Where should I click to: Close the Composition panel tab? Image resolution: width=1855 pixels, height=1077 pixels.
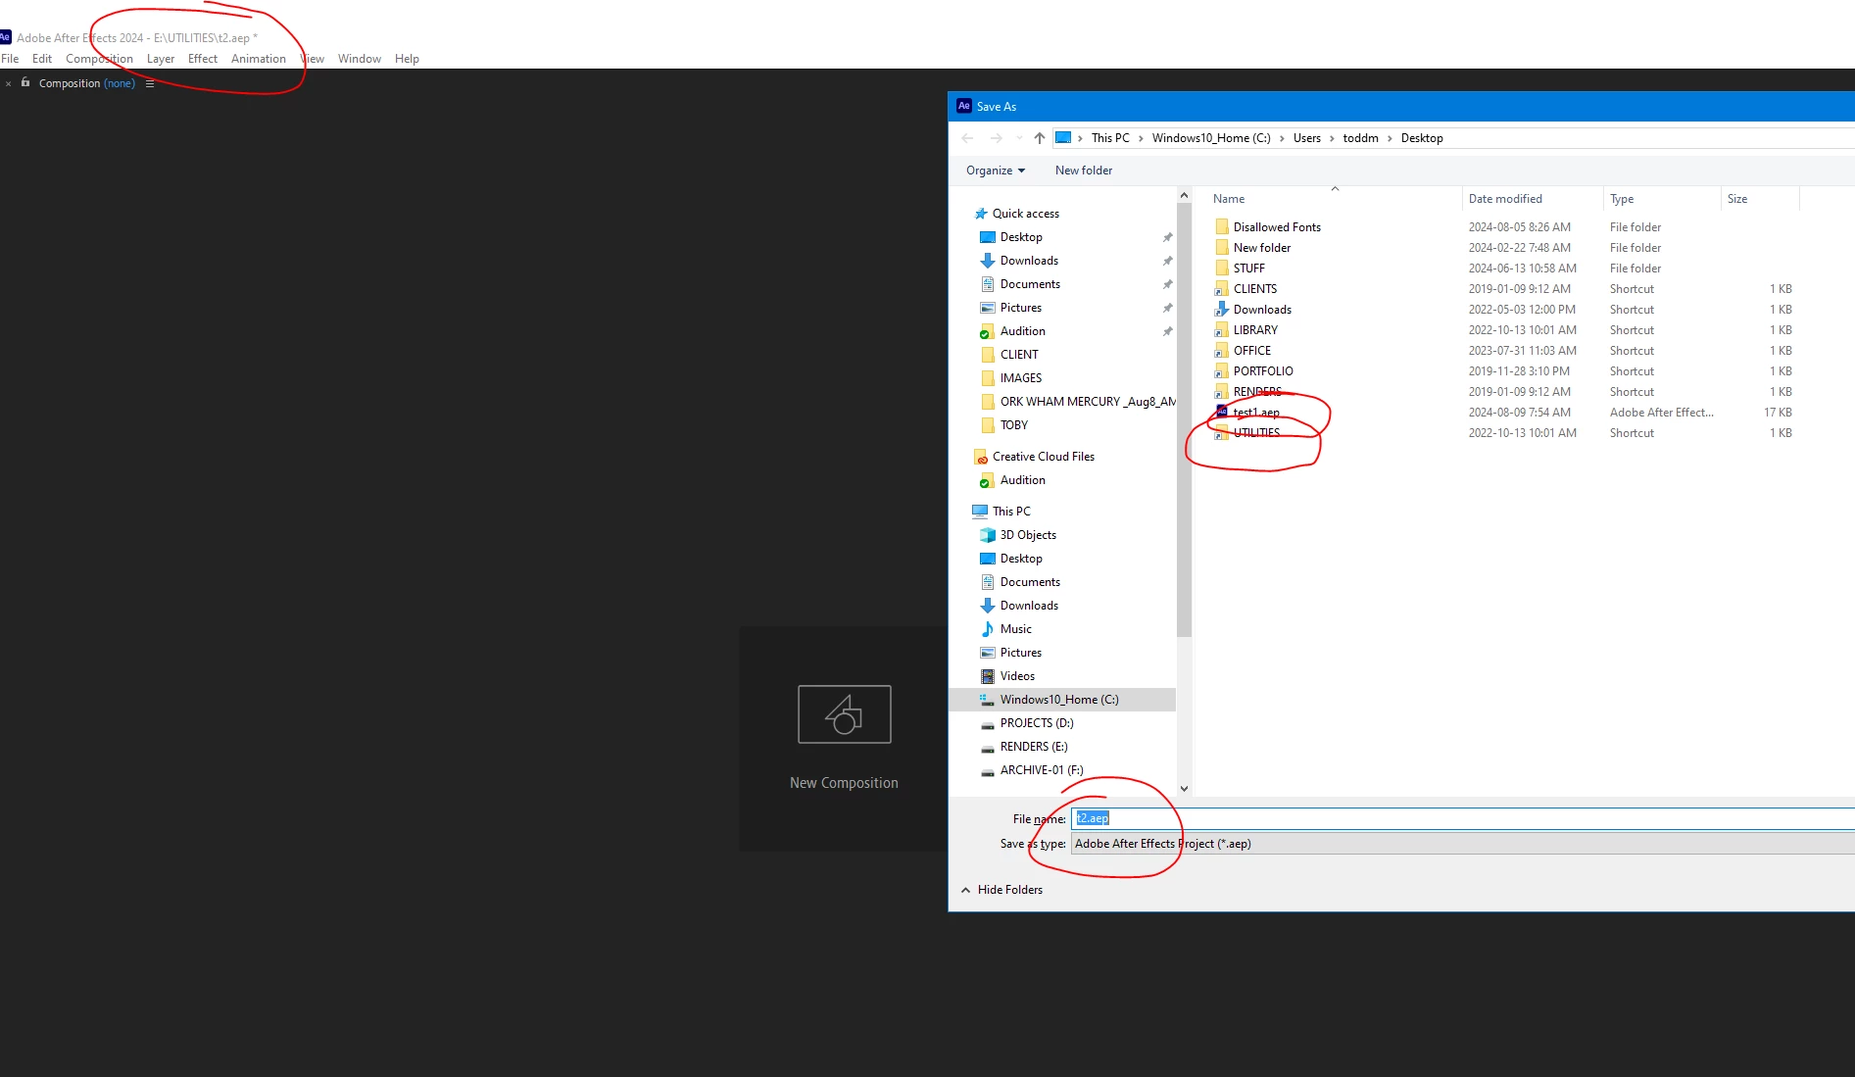[x=9, y=84]
